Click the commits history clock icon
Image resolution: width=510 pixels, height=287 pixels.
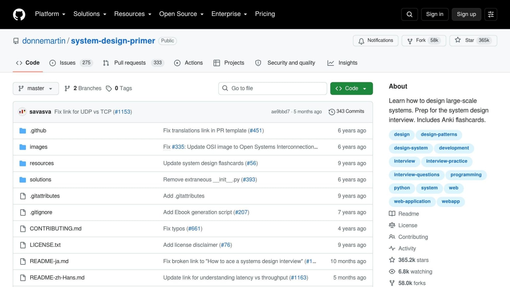click(331, 112)
